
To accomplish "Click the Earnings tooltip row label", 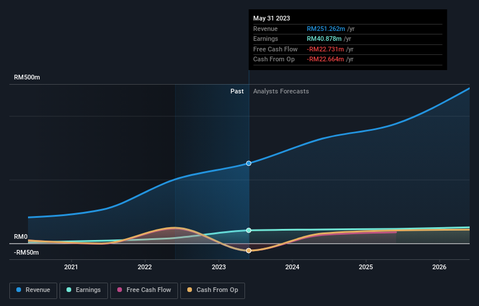I will click(266, 39).
